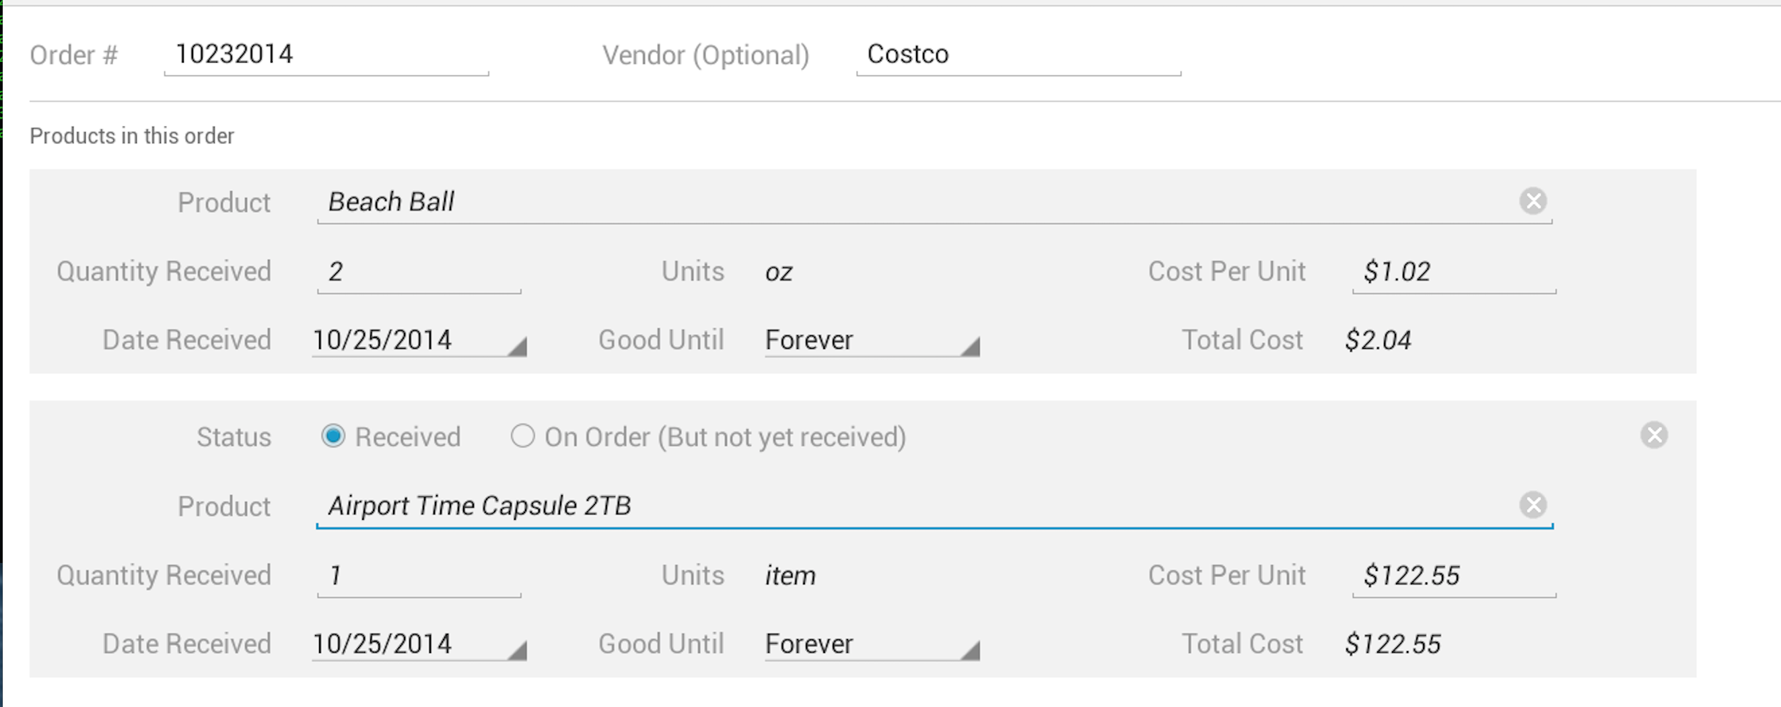Open Good Until dropdown for Beach Ball
The height and width of the screenshot is (707, 1781).
[872, 339]
